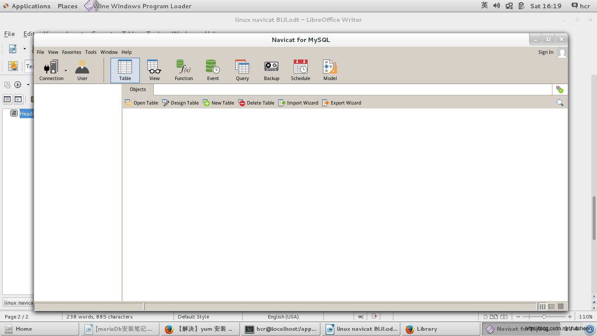The height and width of the screenshot is (336, 597).
Task: Click the volume icon in top panel
Action: [x=496, y=6]
